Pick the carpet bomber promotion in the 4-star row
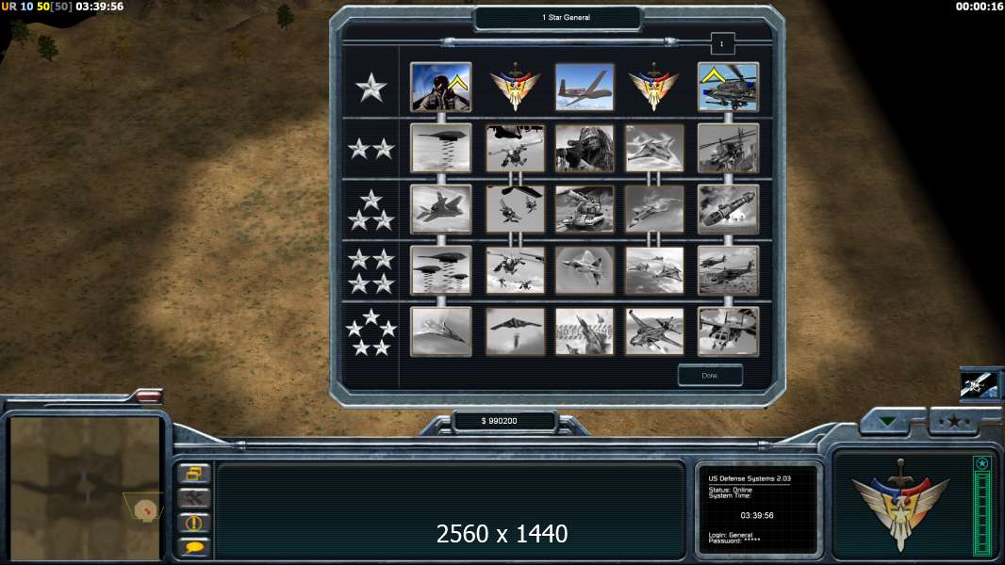The height and width of the screenshot is (565, 1005). click(x=441, y=270)
